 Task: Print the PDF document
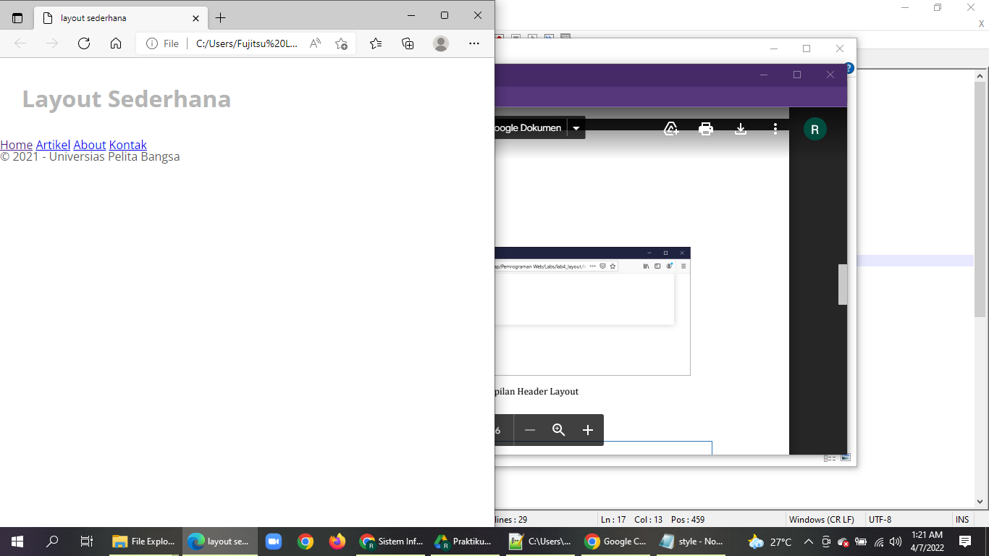pos(705,128)
